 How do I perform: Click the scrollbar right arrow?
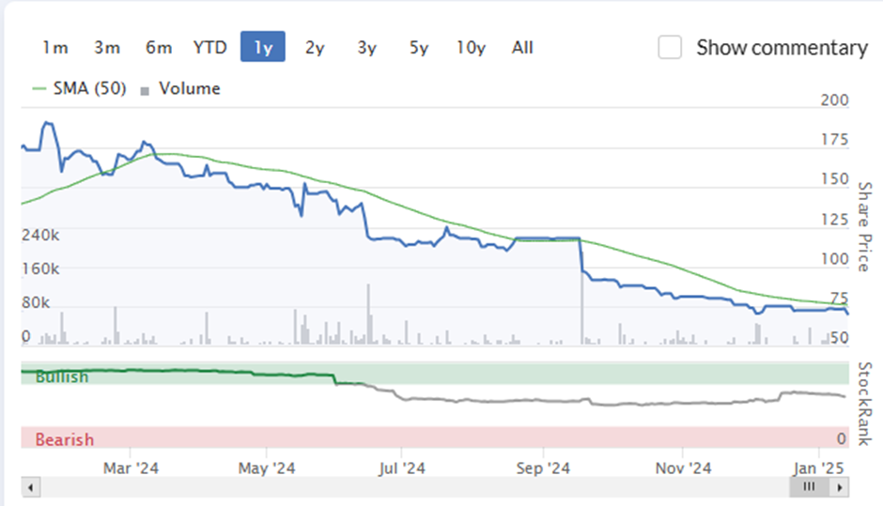click(840, 487)
